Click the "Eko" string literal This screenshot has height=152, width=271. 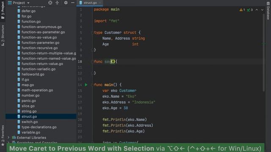tap(131, 96)
